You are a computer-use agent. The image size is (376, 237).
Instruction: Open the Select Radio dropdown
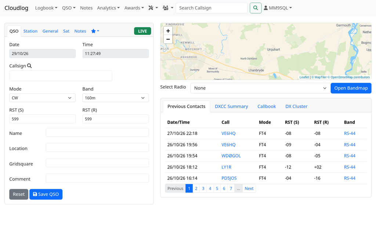[260, 88]
